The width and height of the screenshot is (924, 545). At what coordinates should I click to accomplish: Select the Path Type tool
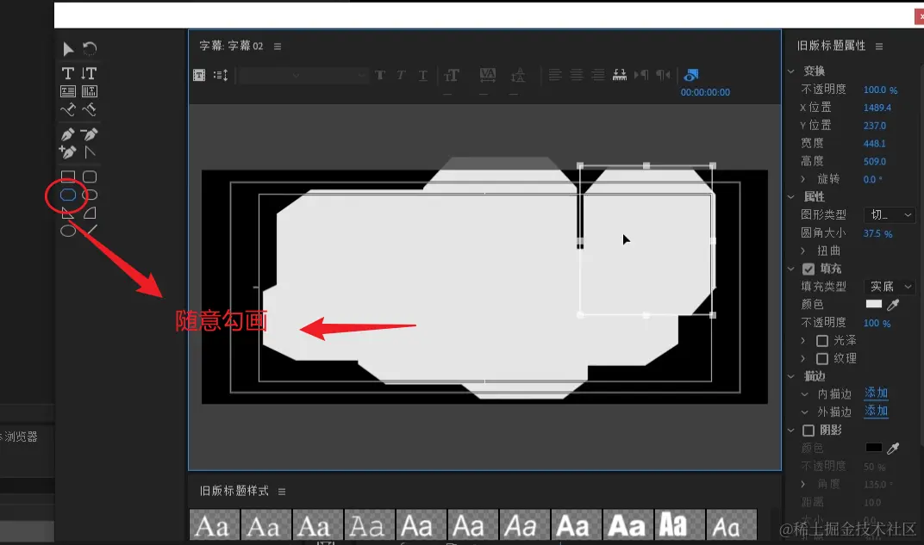[x=68, y=109]
